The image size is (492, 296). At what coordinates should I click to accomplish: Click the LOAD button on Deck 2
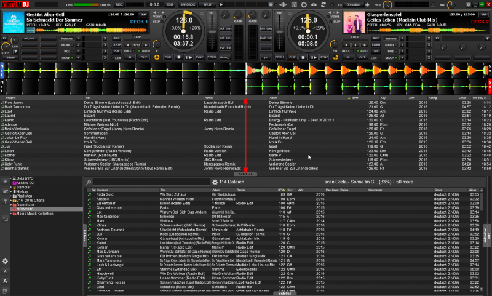pos(376,44)
